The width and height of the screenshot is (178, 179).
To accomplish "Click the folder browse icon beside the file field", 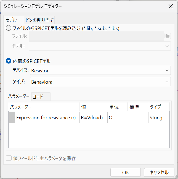I will (168, 36).
